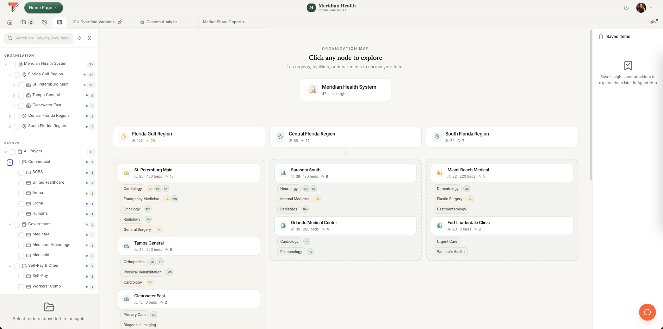The width and height of the screenshot is (663, 329).
Task: Expand the Central Florida Region tree node
Action: 10,116
